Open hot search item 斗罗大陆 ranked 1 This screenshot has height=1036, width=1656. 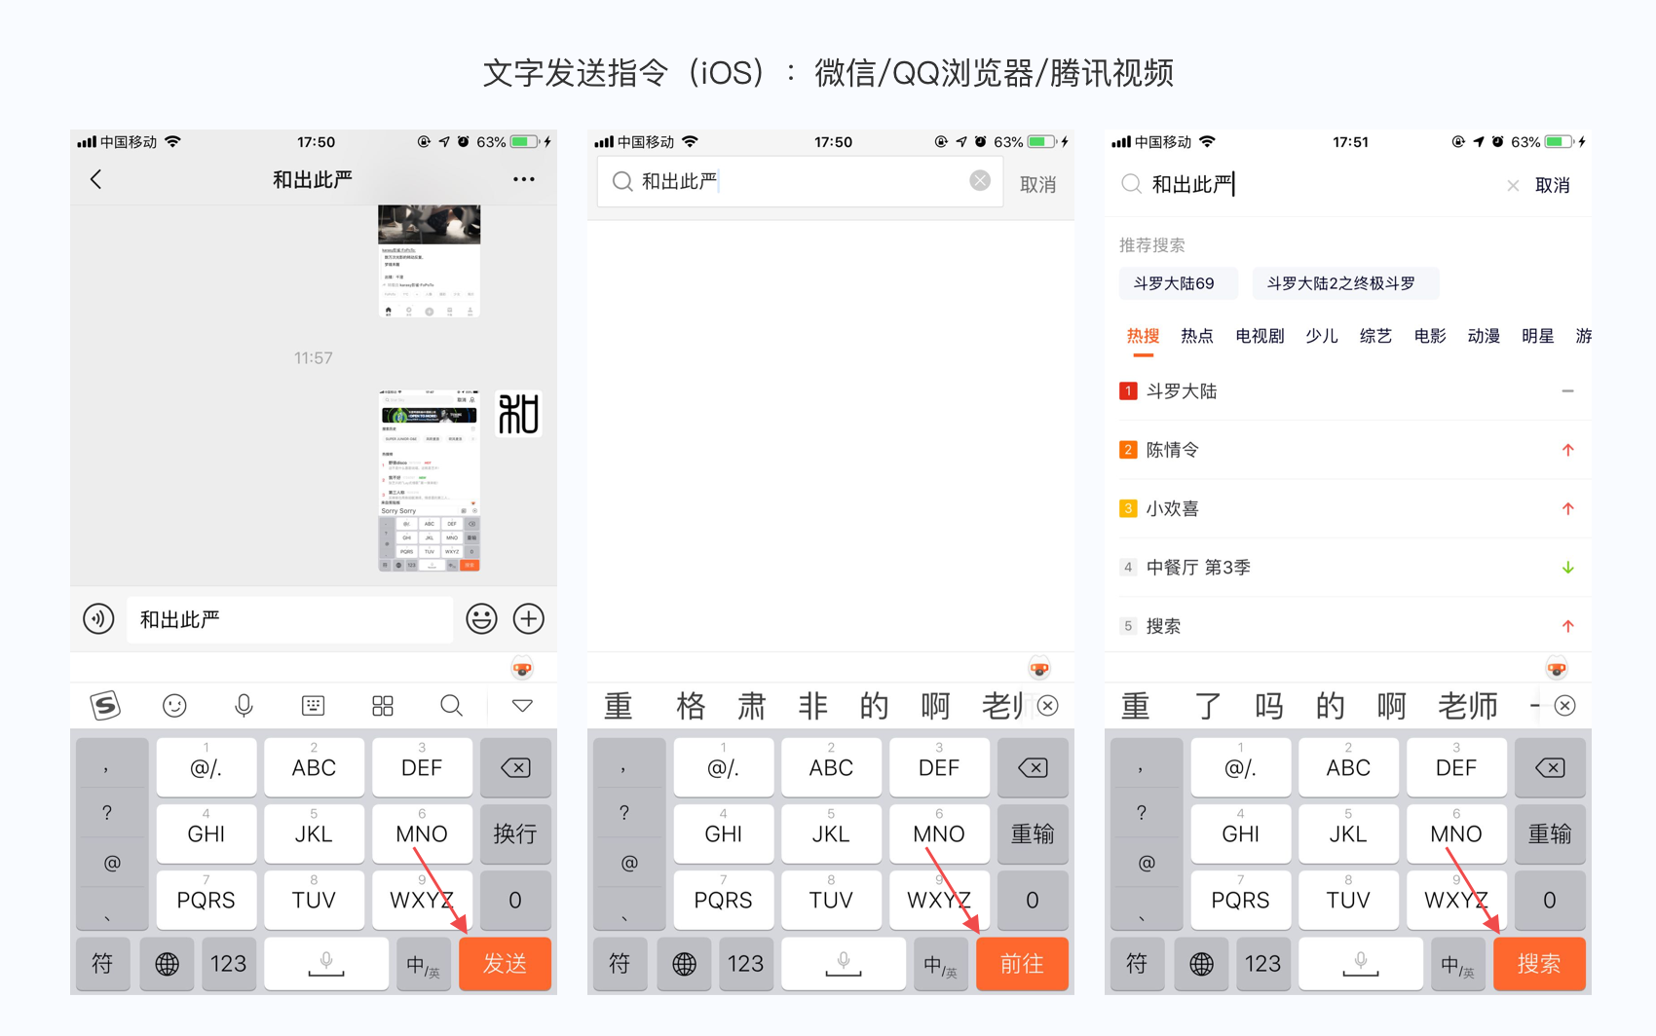click(x=1348, y=391)
